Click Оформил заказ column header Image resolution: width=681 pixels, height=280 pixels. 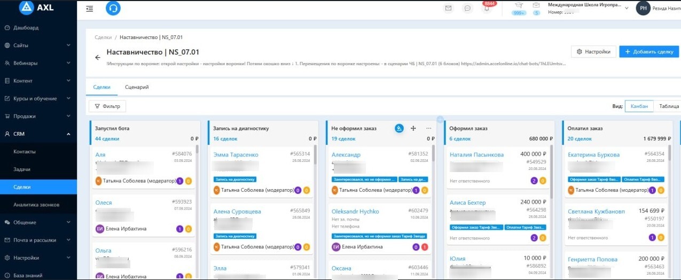coord(468,128)
